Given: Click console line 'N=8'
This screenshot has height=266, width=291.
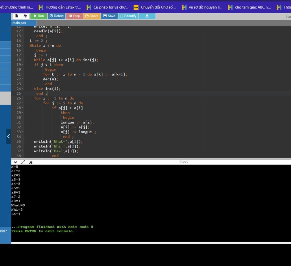Looking at the screenshot, I should 15,167.
